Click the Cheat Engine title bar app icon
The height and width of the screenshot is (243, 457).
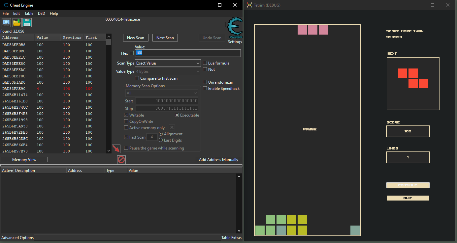(x=6, y=5)
